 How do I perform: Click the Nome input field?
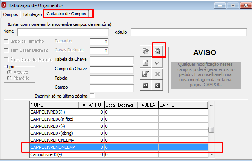pos(63,32)
